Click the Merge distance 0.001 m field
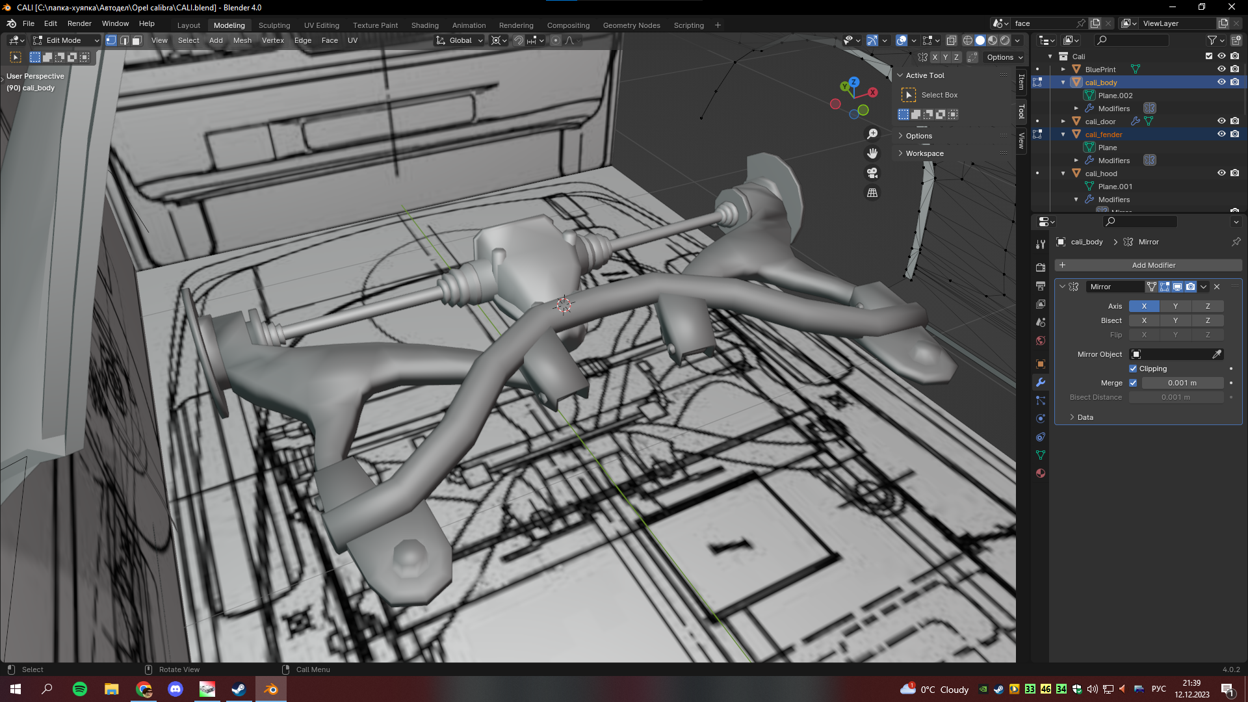Screen dimensions: 1248x702 tap(1182, 383)
